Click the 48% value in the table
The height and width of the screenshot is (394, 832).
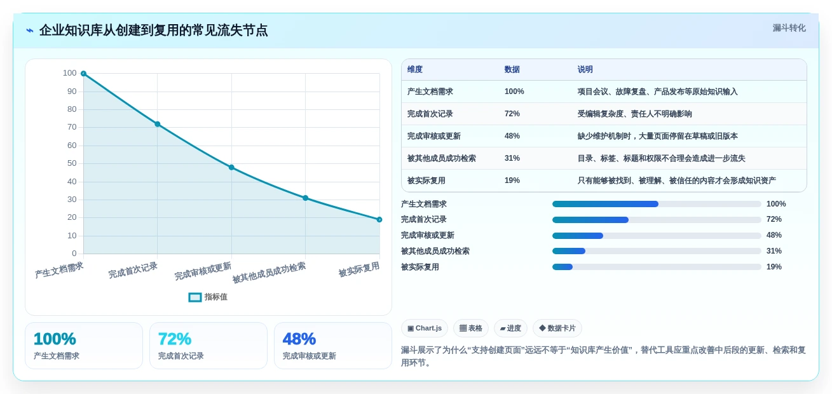(512, 136)
